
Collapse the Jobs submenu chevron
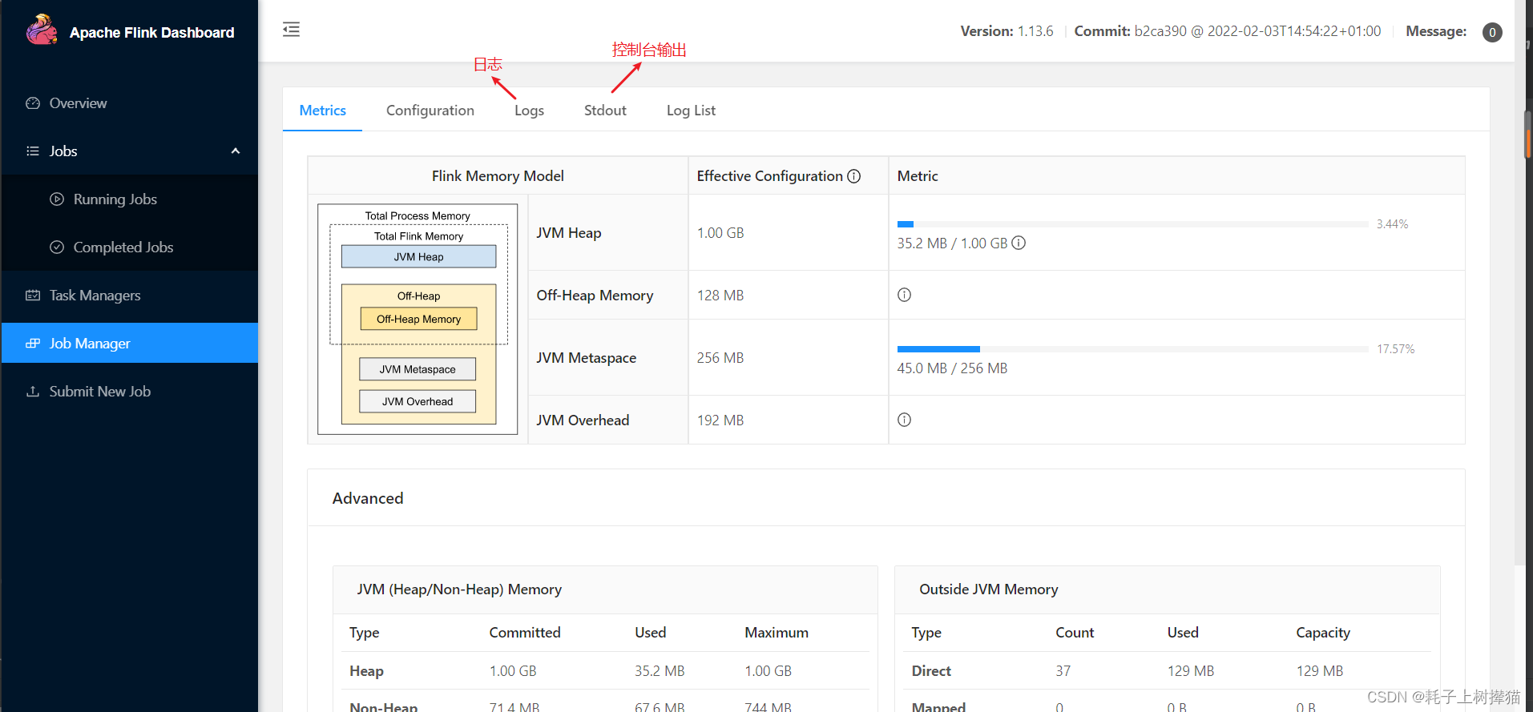(x=236, y=151)
